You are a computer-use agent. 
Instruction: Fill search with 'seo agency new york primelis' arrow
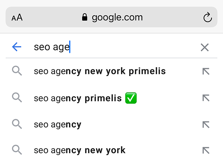tap(206, 72)
